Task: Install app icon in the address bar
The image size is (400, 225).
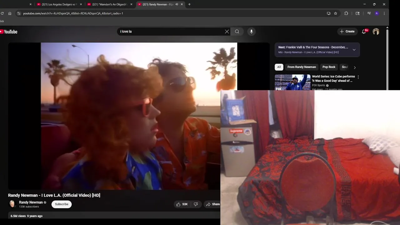Action: (328, 13)
